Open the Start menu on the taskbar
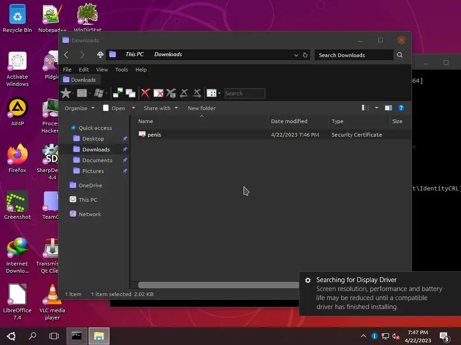Image resolution: width=461 pixels, height=345 pixels. (11, 336)
